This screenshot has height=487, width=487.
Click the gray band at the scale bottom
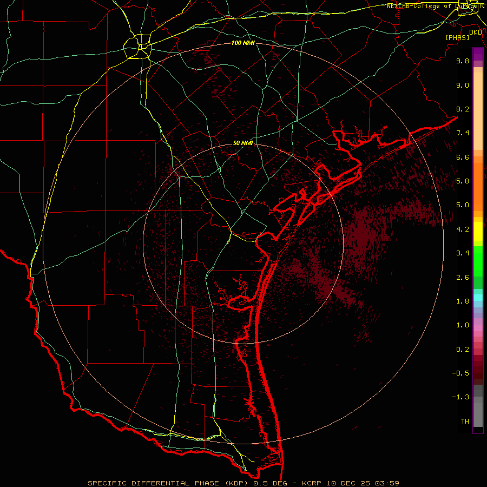click(x=478, y=413)
